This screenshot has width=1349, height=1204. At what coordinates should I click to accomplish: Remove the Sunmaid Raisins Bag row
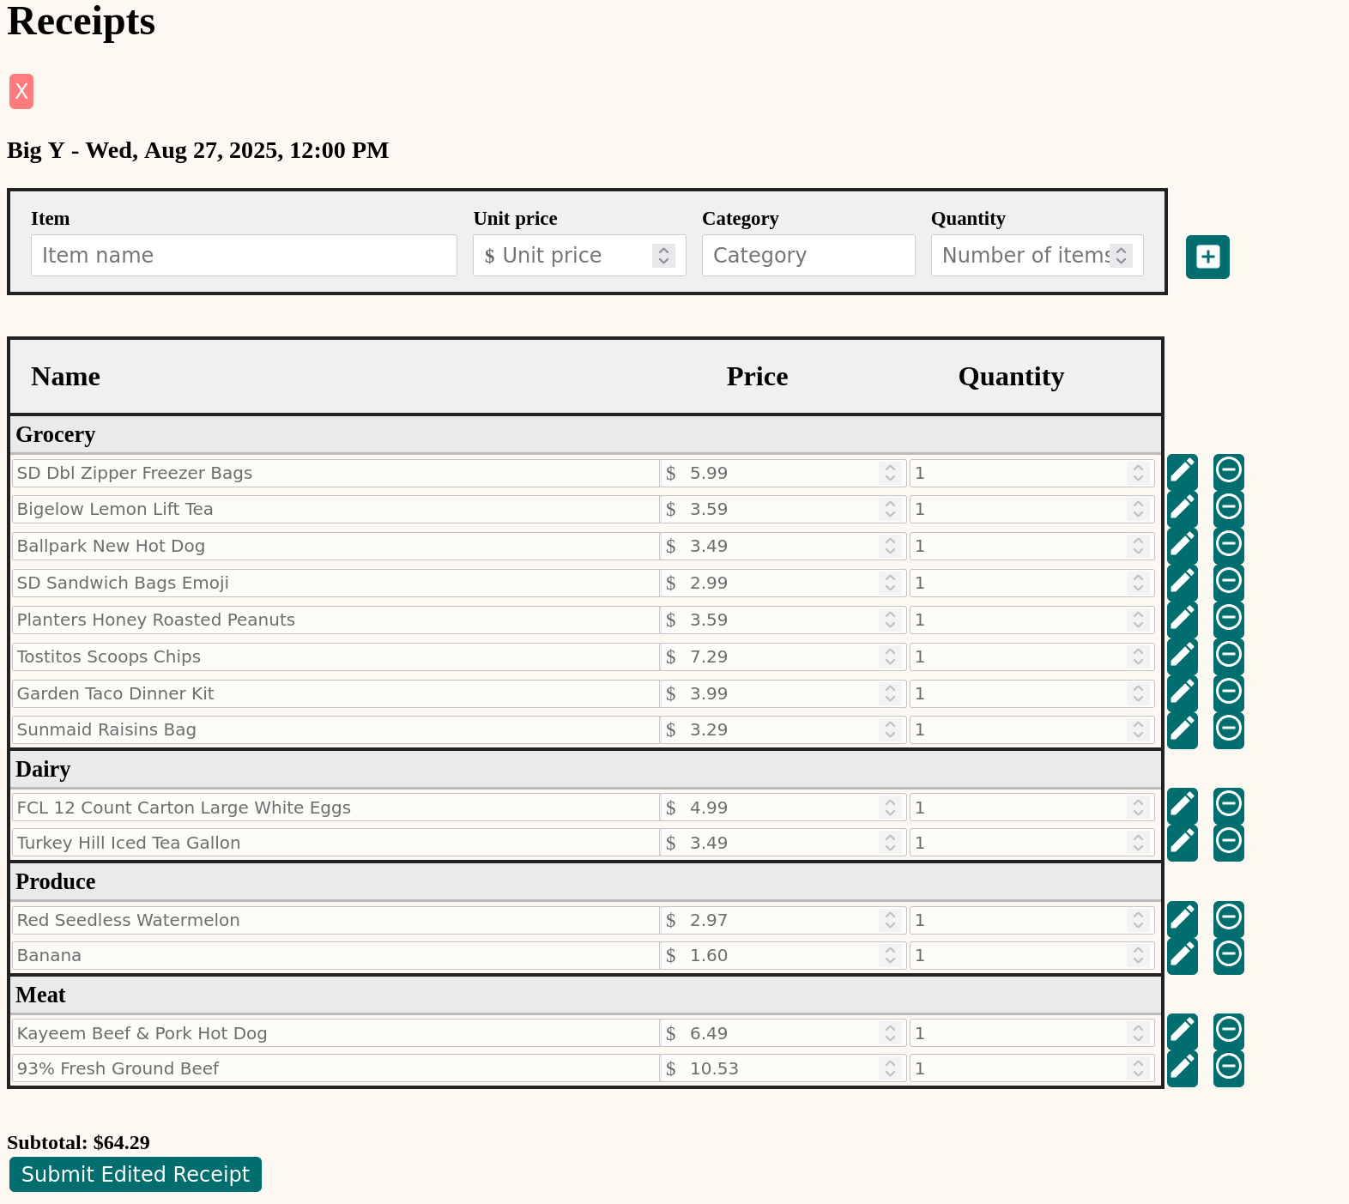[1228, 729]
